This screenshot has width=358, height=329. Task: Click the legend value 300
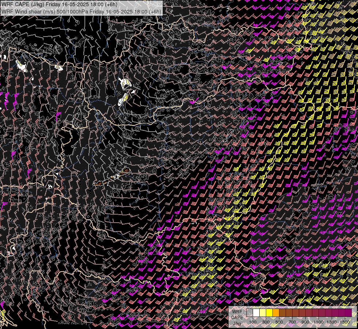pos(266,322)
